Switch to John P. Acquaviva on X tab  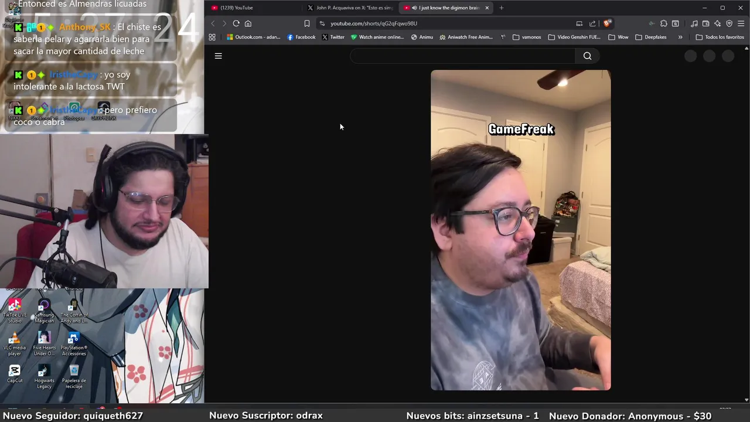(x=350, y=8)
